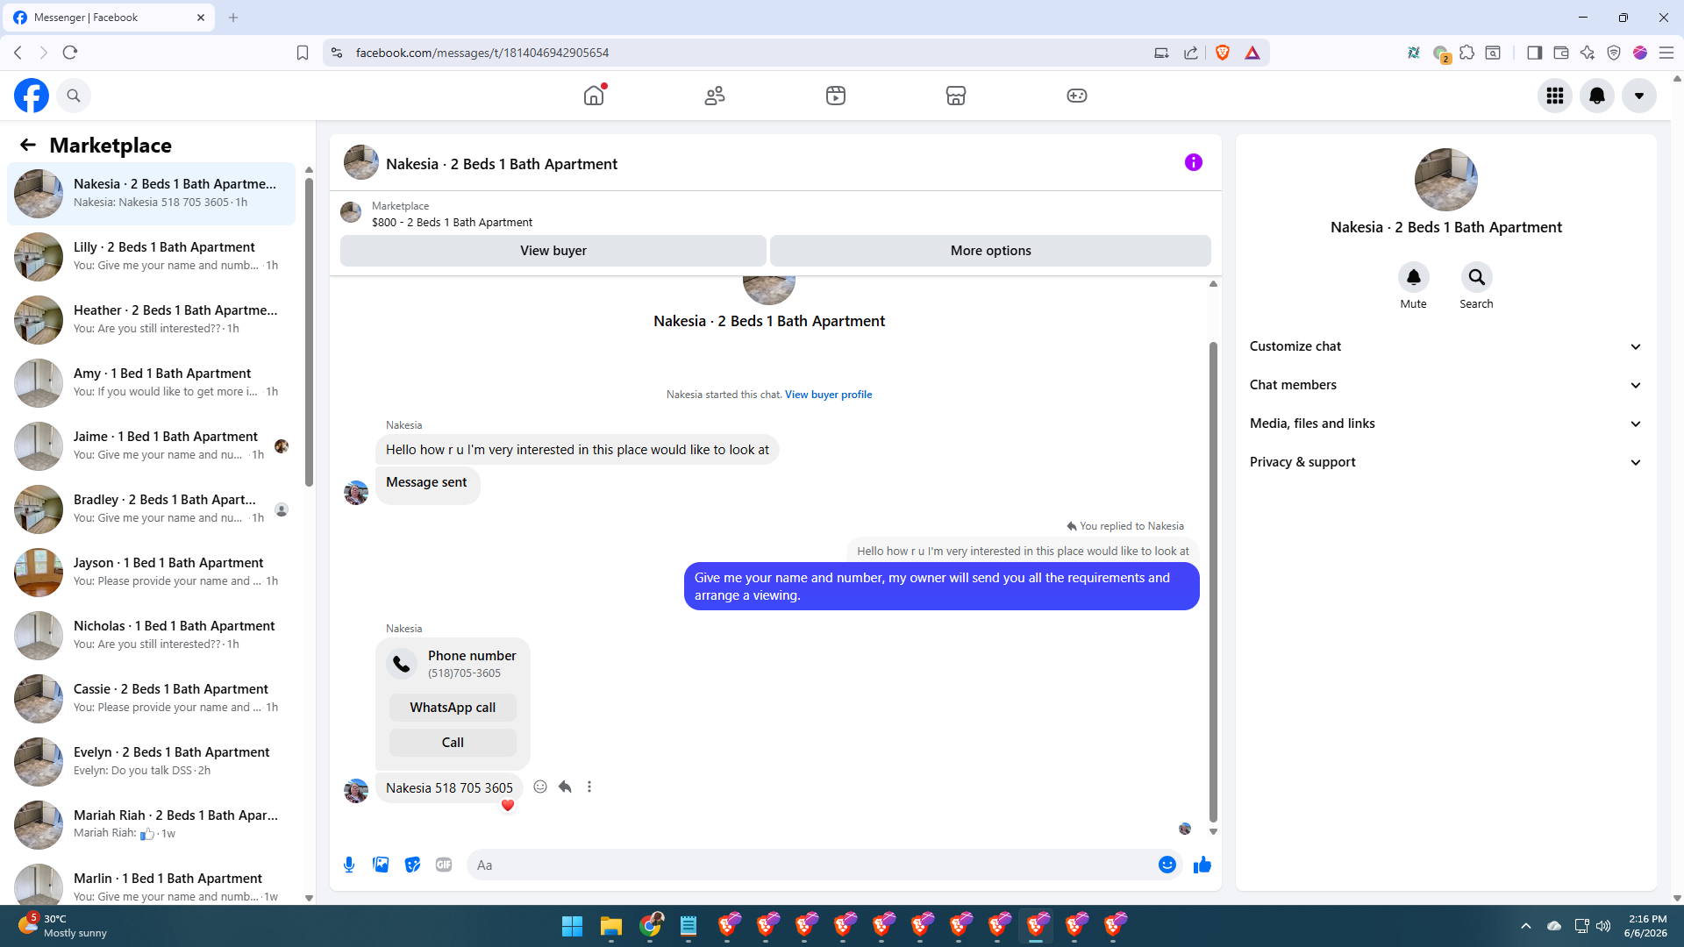Open conversation information purple icon
This screenshot has height=947, width=1684.
[x=1194, y=162]
